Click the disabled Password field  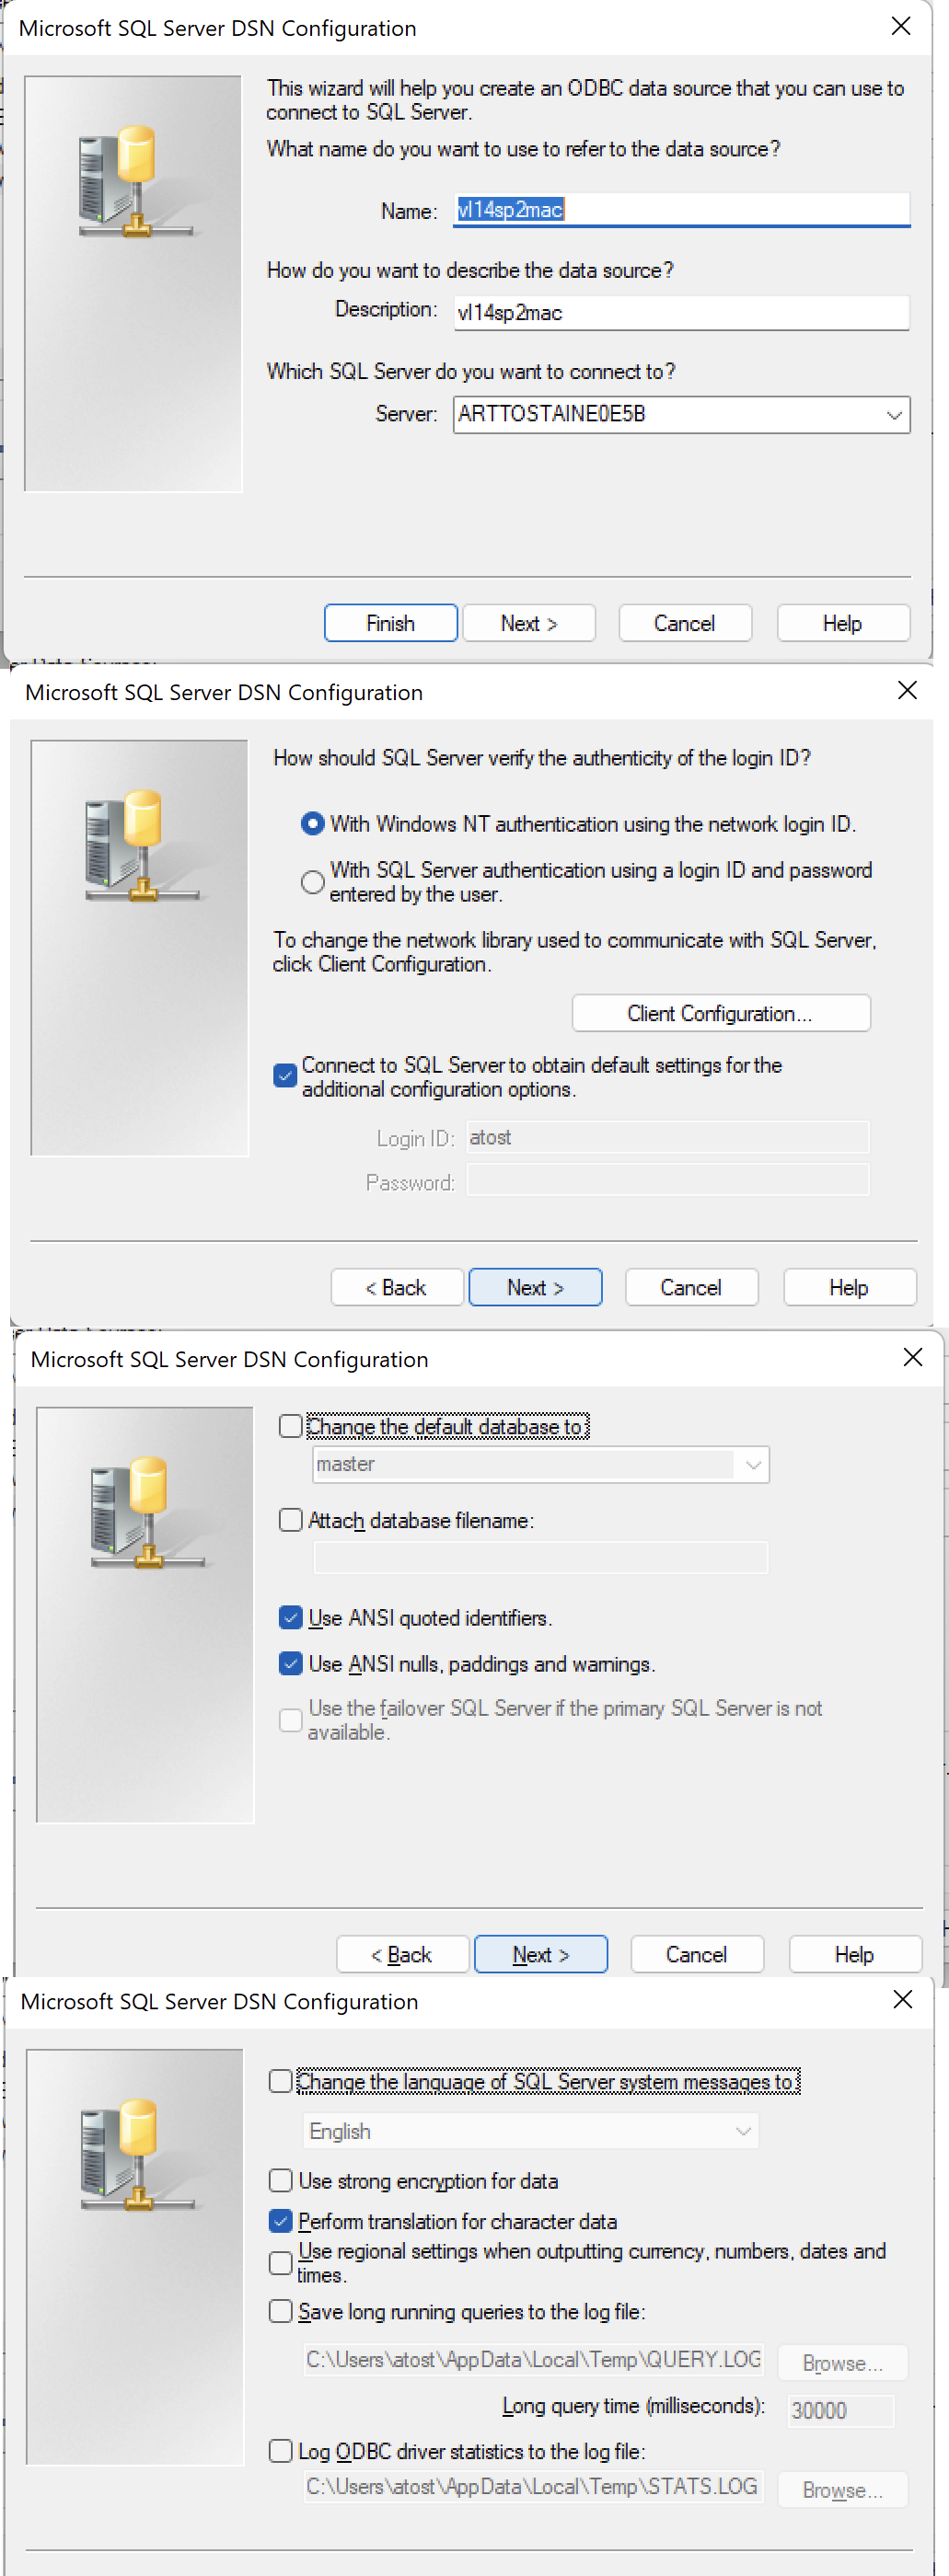point(668,1180)
